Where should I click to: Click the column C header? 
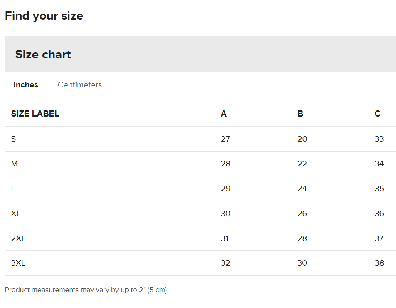pyautogui.click(x=377, y=114)
